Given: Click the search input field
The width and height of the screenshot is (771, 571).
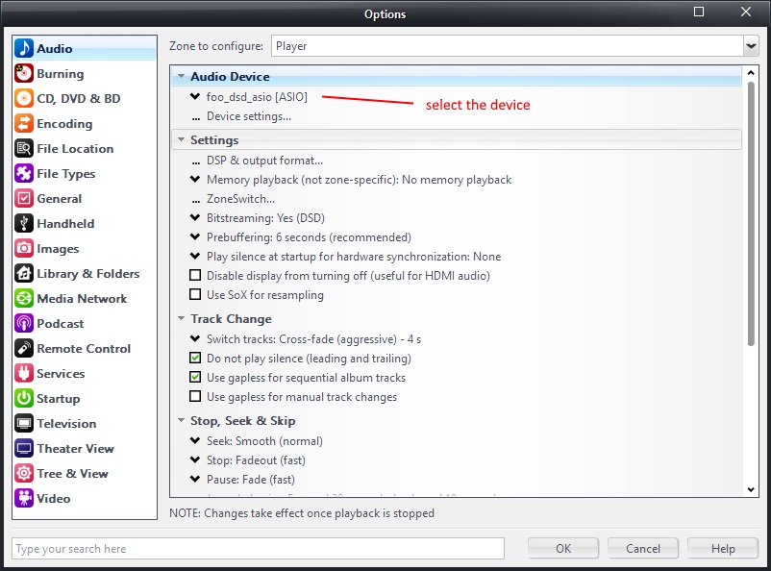Looking at the screenshot, I should coord(258,549).
